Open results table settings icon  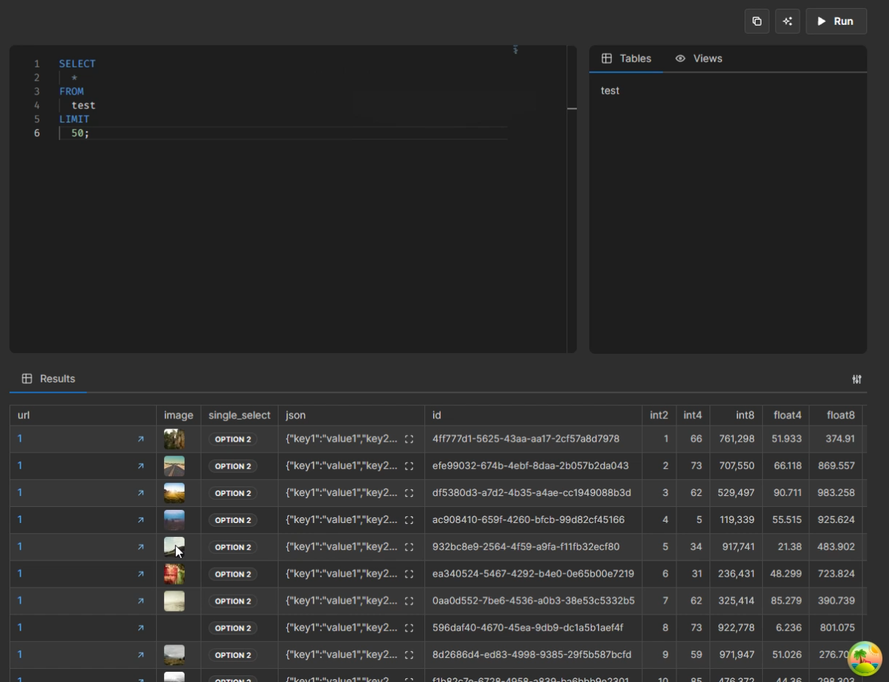point(857,379)
